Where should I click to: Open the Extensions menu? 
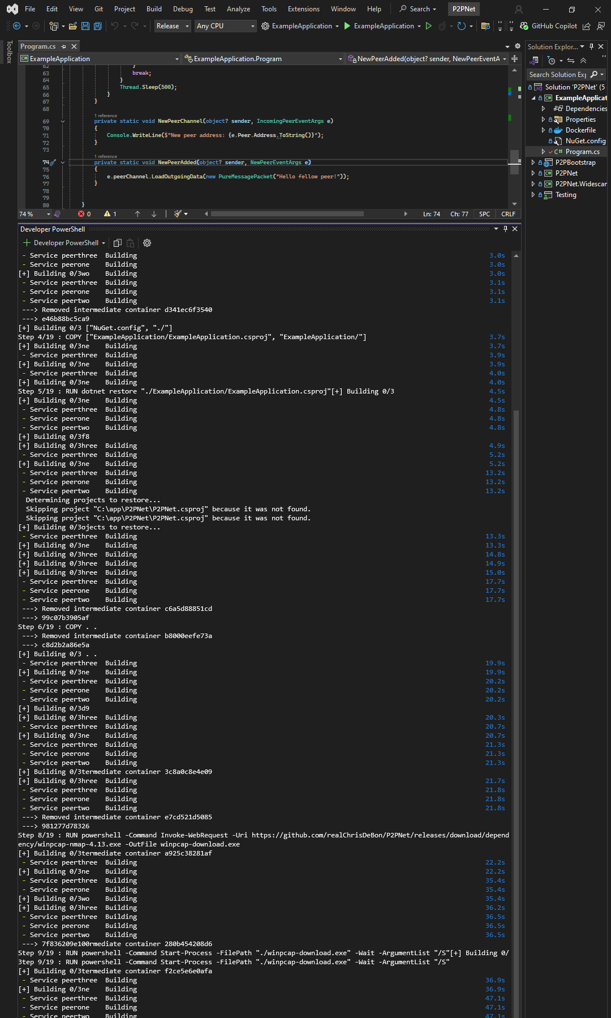(304, 9)
